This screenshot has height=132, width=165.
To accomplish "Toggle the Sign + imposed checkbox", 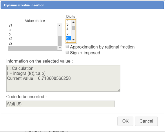I will pyautogui.click(x=67, y=52).
